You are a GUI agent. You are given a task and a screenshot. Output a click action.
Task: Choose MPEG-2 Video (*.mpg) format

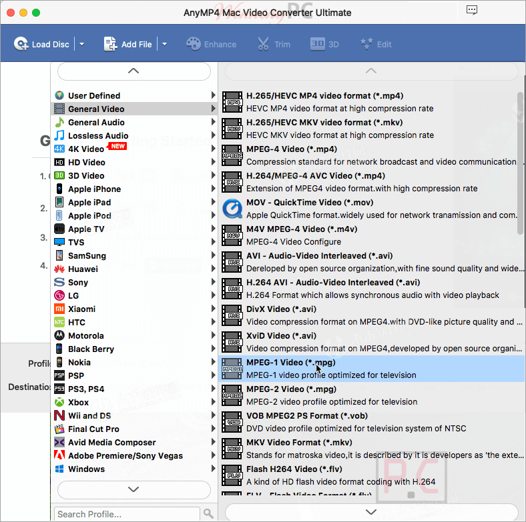[370, 395]
